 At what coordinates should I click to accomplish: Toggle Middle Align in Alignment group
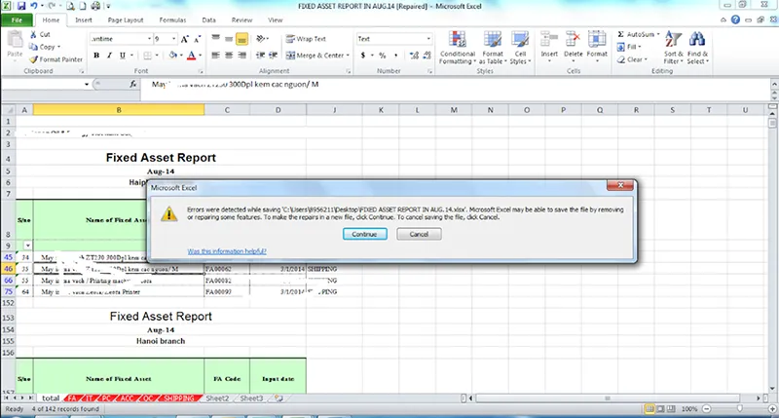tap(229, 39)
